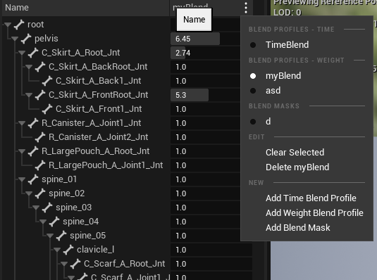This screenshot has height=280, width=377.
Task: Adjust pelvis blend value slider 6.45
Action: (205, 39)
